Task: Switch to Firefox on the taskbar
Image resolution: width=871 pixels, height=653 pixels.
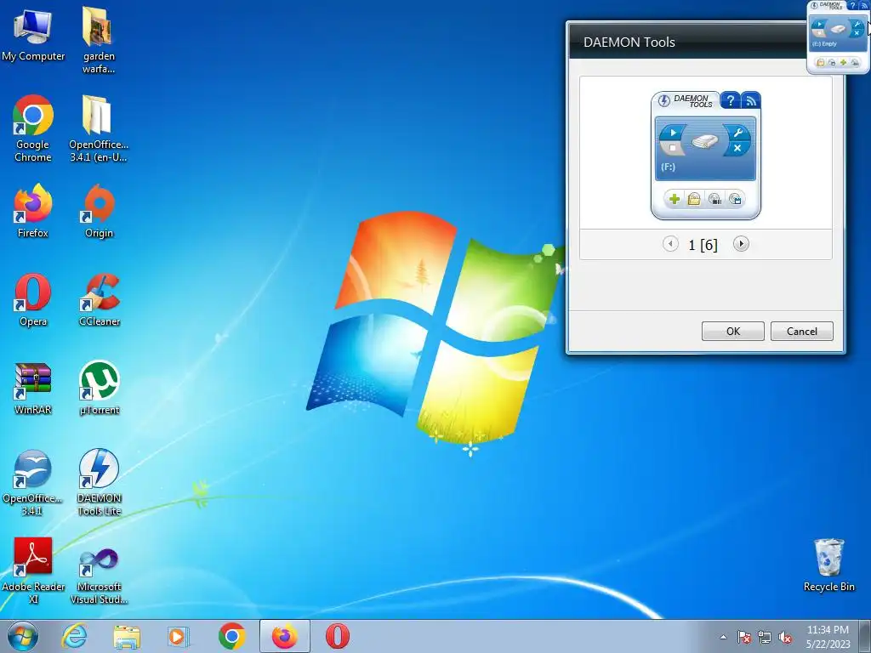Action: pos(284,636)
